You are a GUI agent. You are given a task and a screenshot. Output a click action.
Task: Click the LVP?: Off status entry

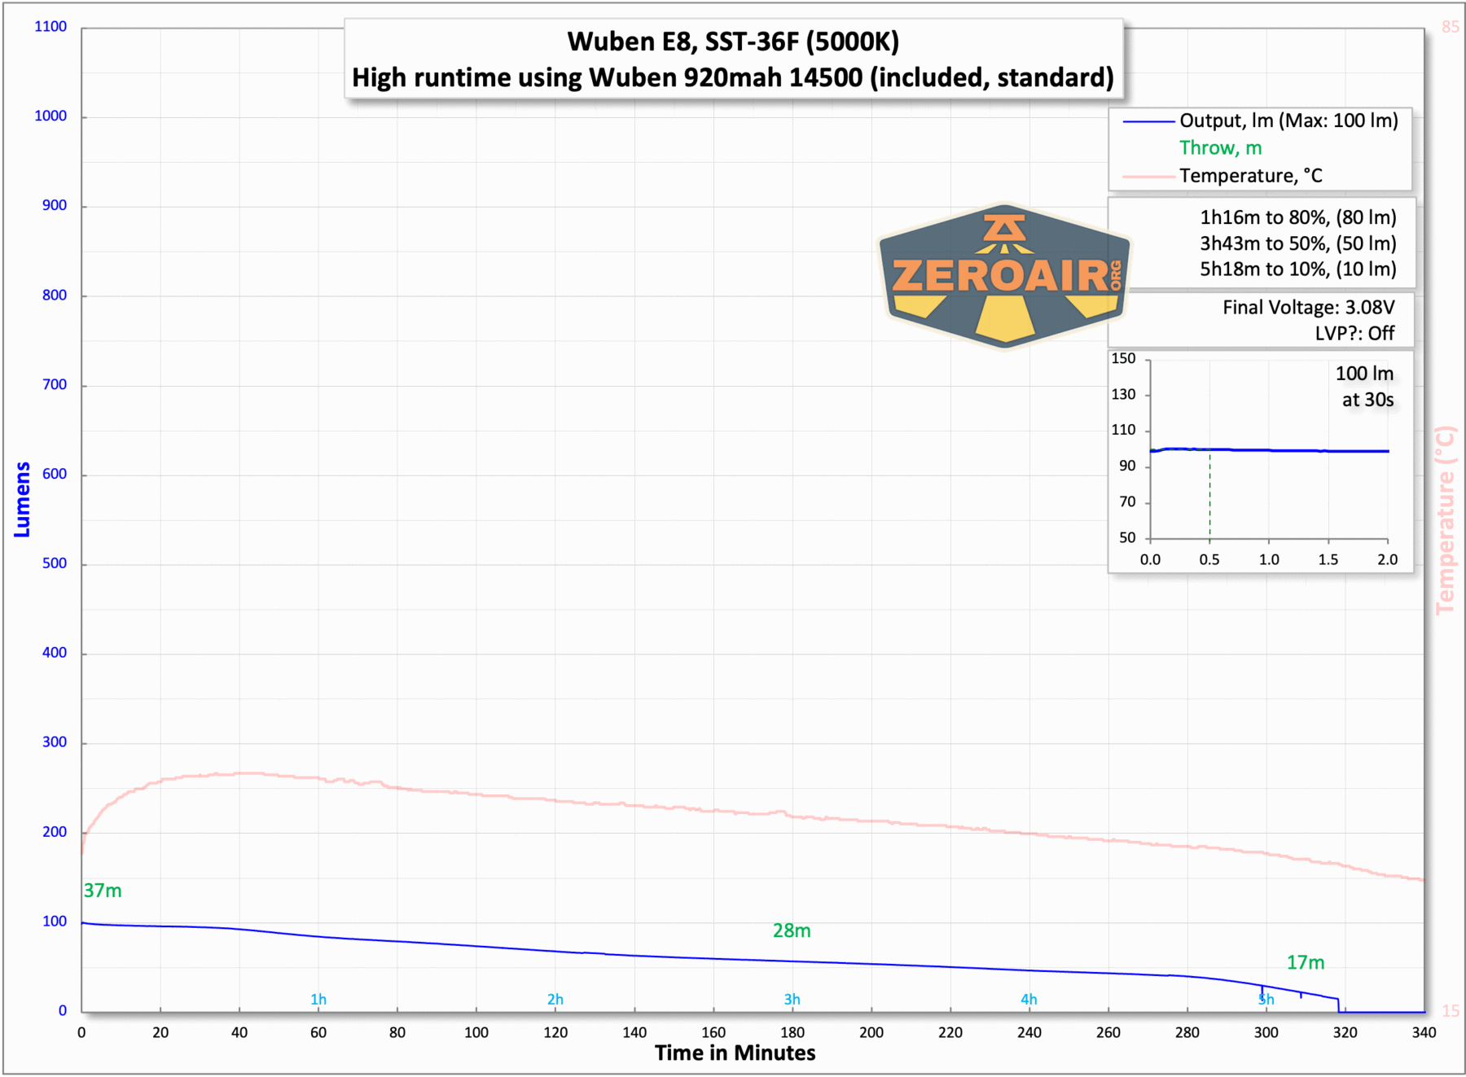1354,334
